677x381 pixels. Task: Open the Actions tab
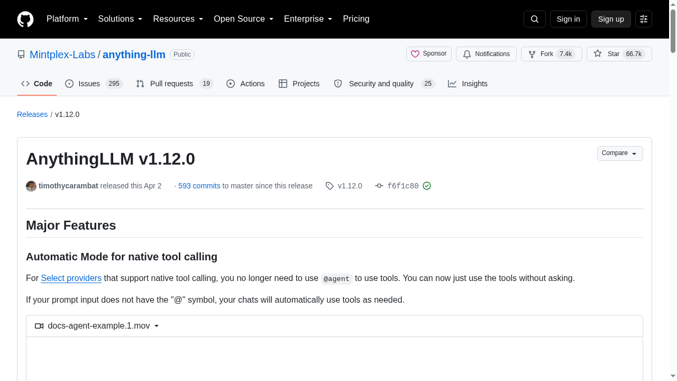245,84
